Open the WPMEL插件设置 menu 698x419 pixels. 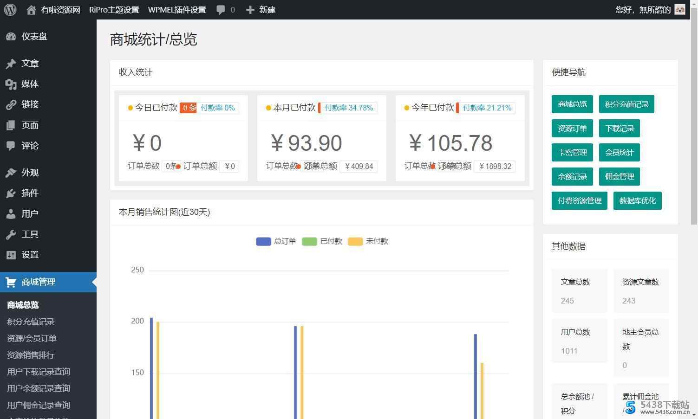176,9
